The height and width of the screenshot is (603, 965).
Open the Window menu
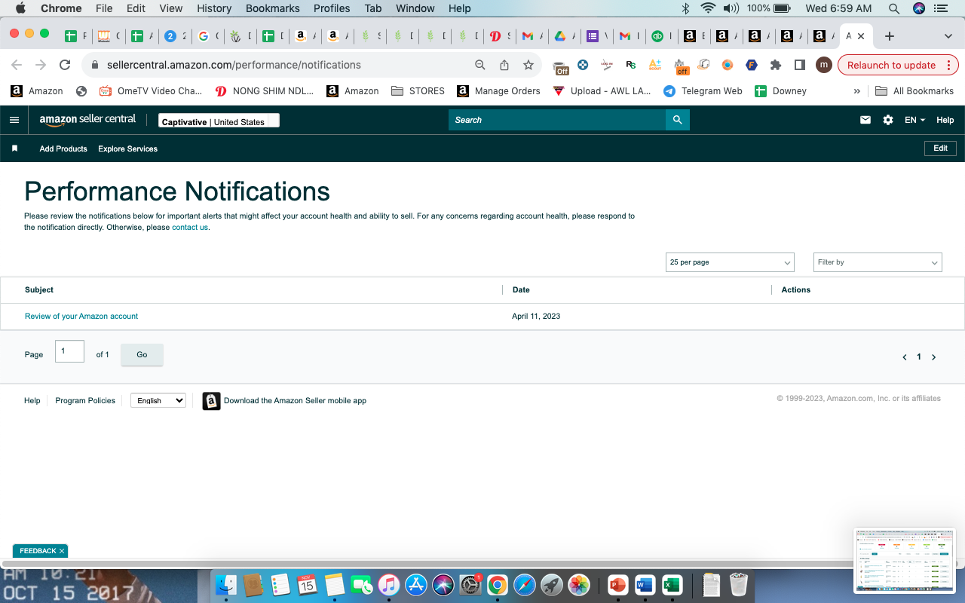(415, 8)
